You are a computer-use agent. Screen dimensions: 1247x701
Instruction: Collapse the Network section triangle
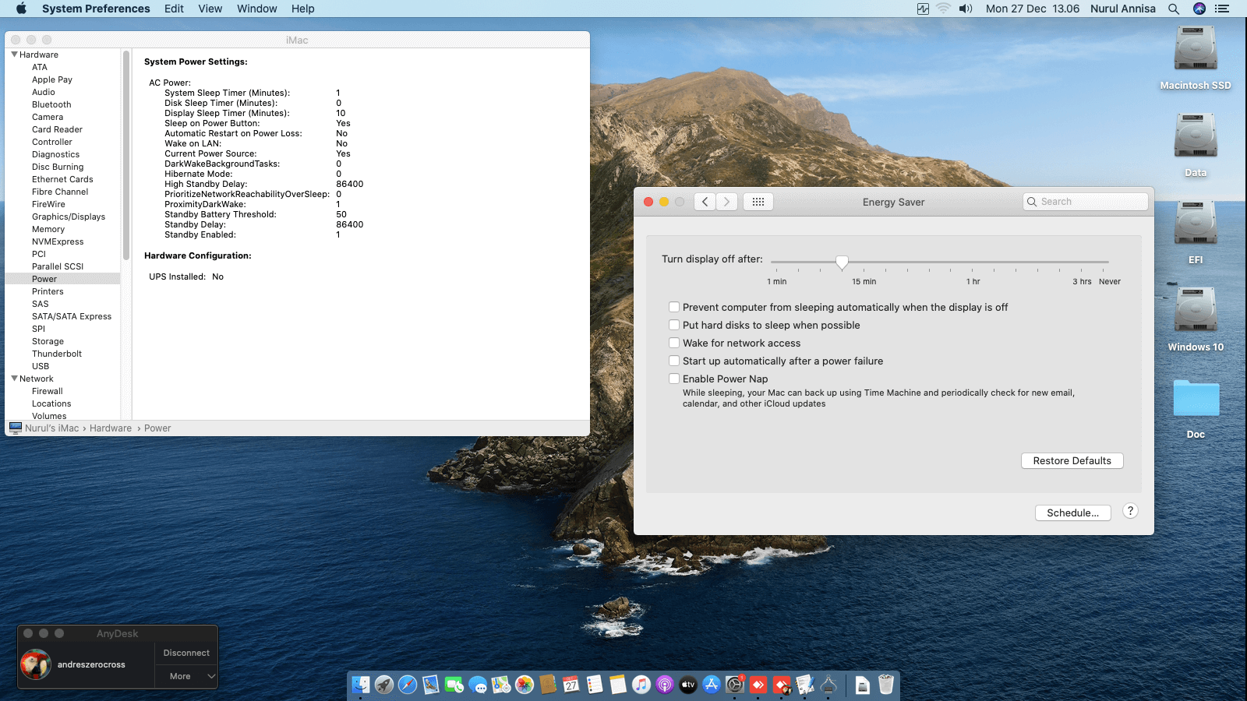[14, 379]
